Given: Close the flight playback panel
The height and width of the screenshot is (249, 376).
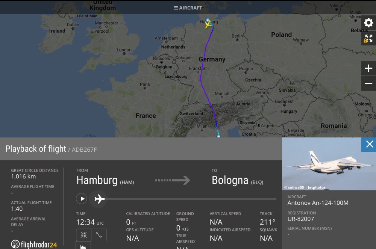Looking at the screenshot, I should click(369, 144).
